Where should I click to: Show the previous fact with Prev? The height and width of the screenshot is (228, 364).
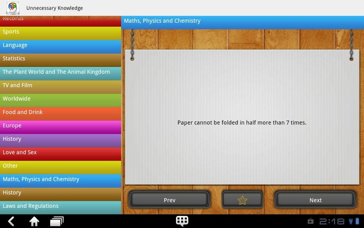[169, 199]
